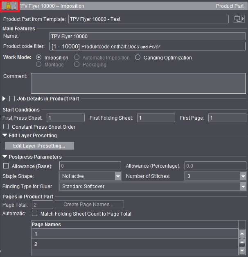Open the Number of Stitches dropdown

[243, 176]
